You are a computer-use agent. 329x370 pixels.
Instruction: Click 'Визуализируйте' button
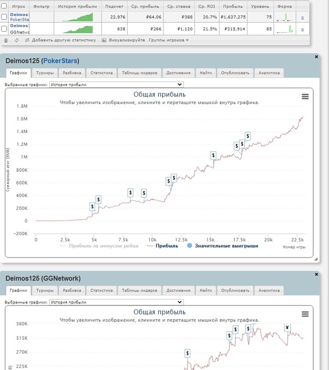click(127, 40)
